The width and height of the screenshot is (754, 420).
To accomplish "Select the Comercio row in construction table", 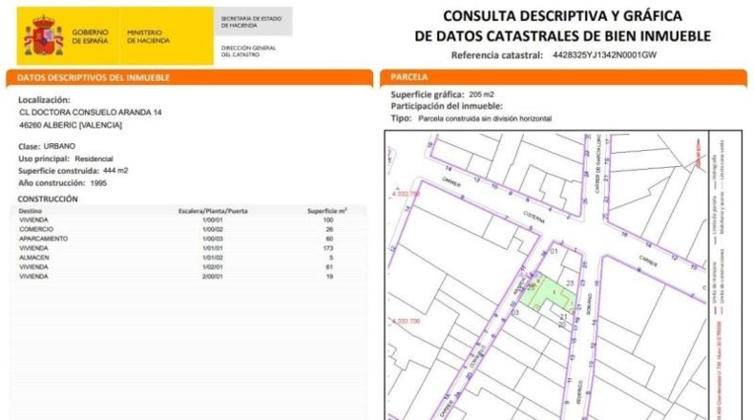I will pyautogui.click(x=187, y=229).
